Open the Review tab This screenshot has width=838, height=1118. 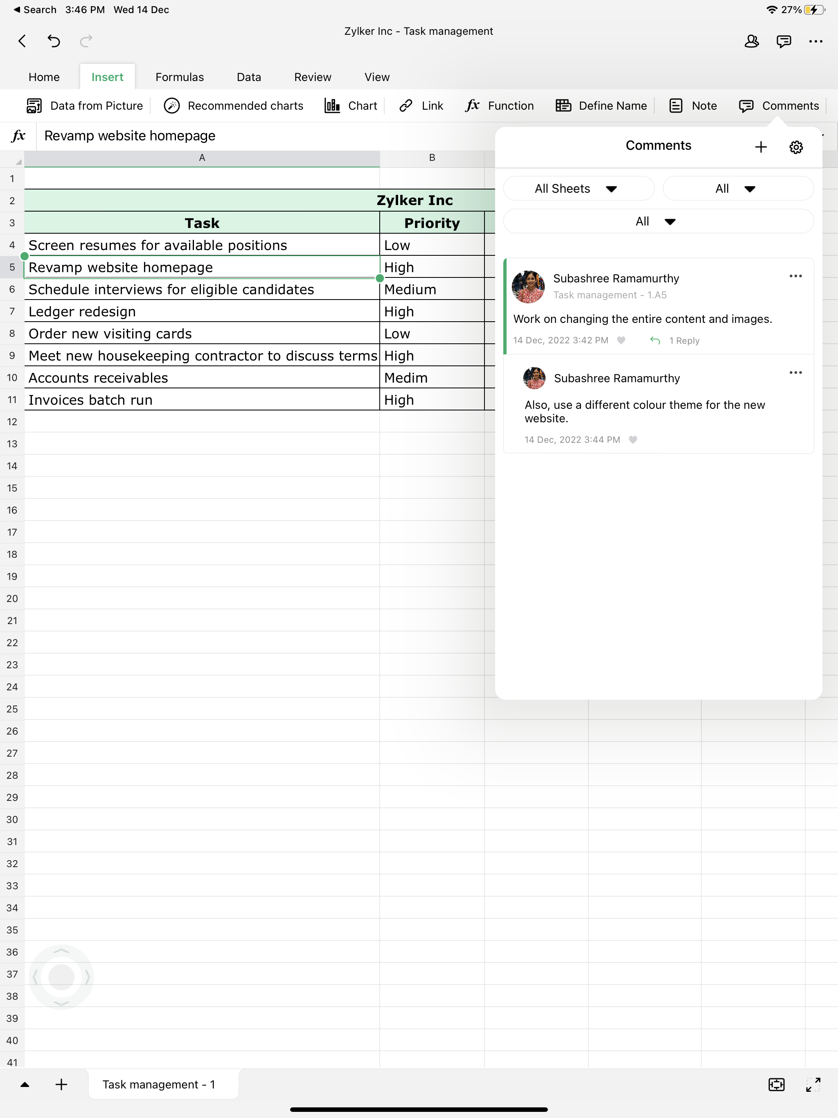click(312, 77)
